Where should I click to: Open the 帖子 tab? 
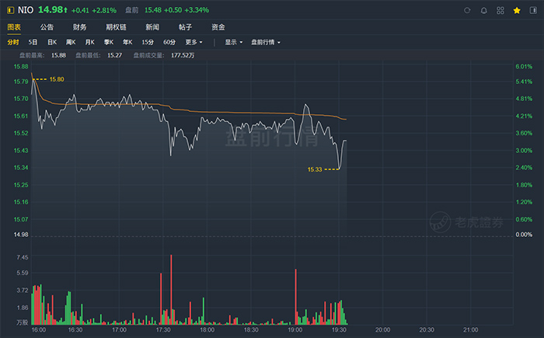coord(185,27)
